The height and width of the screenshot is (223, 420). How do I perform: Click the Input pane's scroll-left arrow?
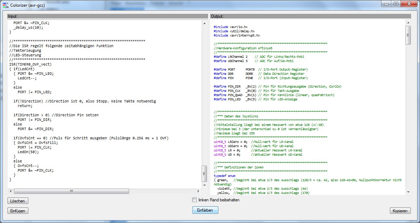pos(11,191)
